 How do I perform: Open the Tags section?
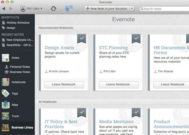coord(6,93)
